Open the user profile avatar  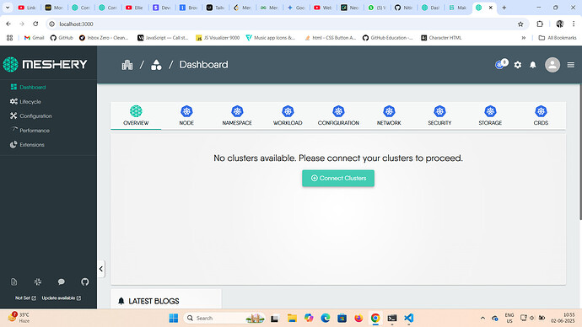point(552,65)
